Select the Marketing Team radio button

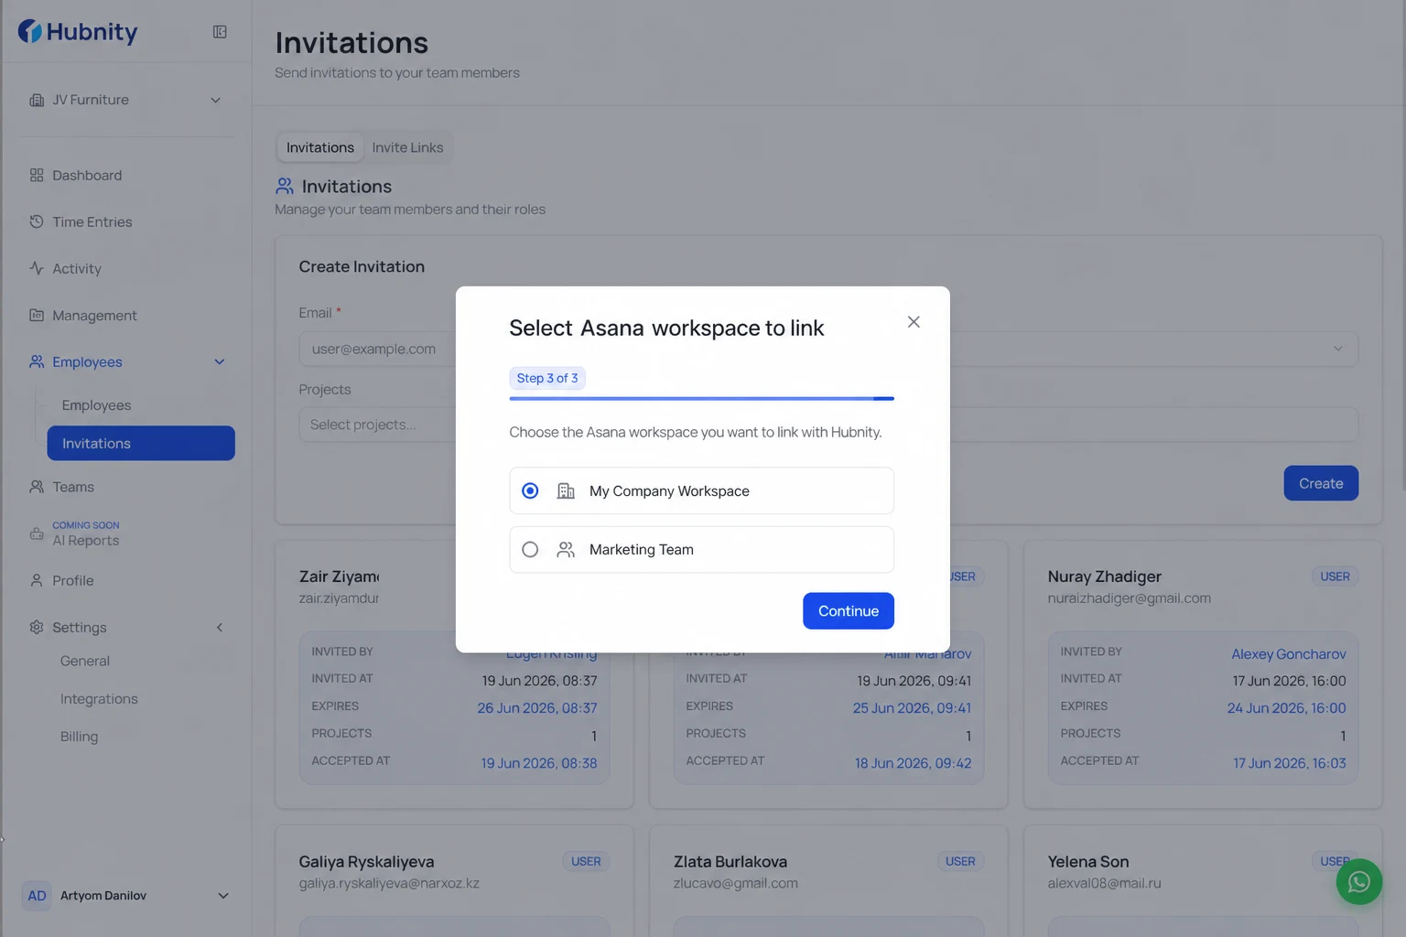pos(530,549)
